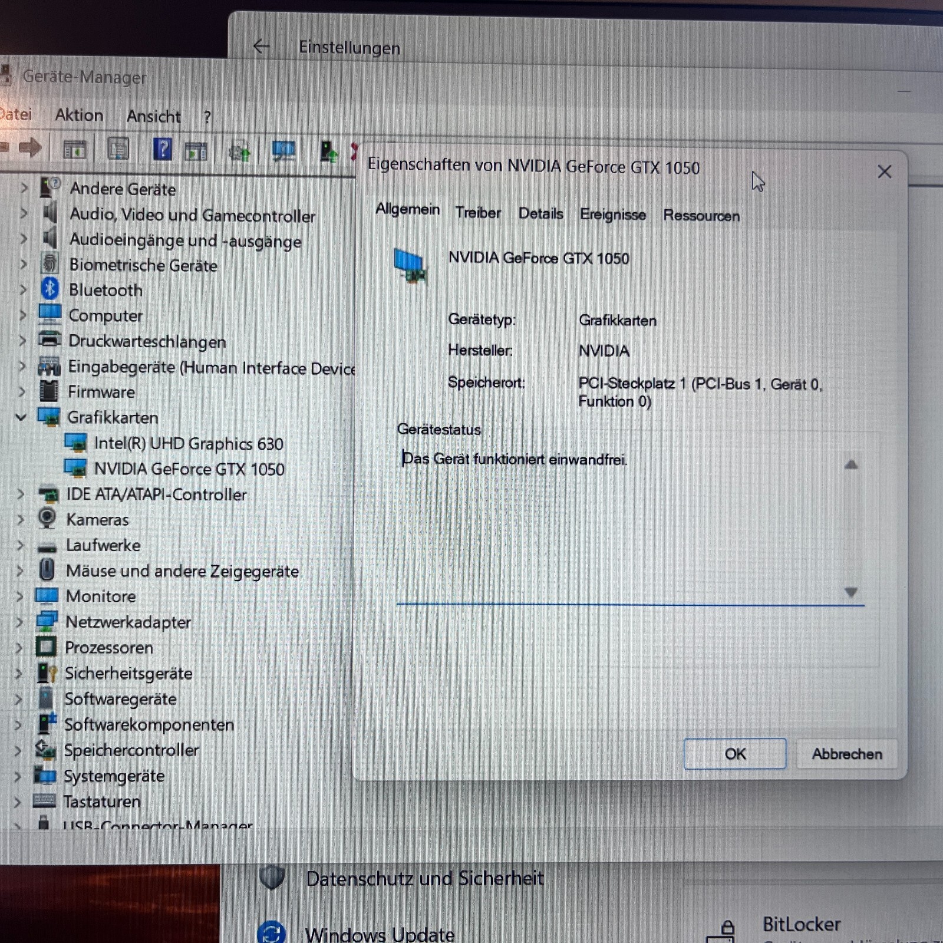Expand the Monitore node
Screen dimensions: 943x943
[19, 596]
